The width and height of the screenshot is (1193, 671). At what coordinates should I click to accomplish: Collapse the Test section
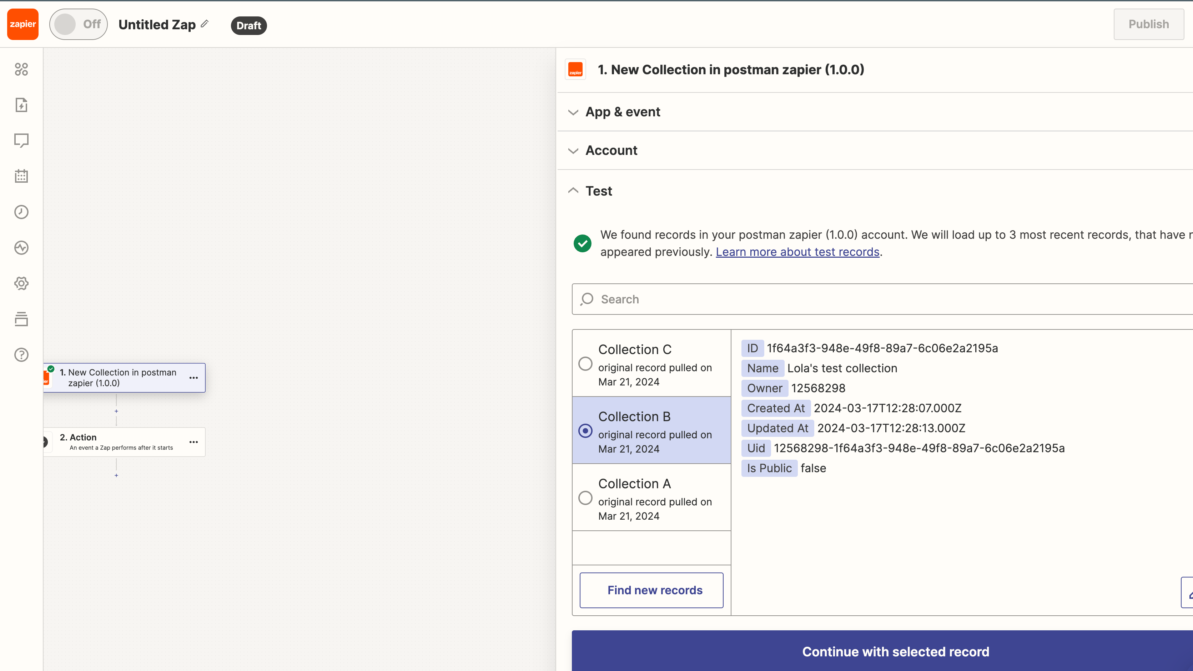(598, 191)
